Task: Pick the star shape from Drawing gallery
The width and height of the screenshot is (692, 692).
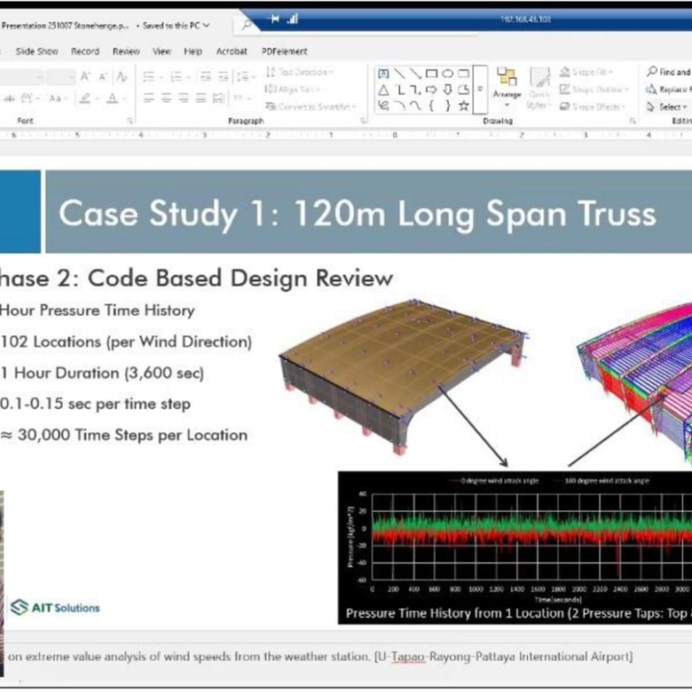Action: coord(464,106)
